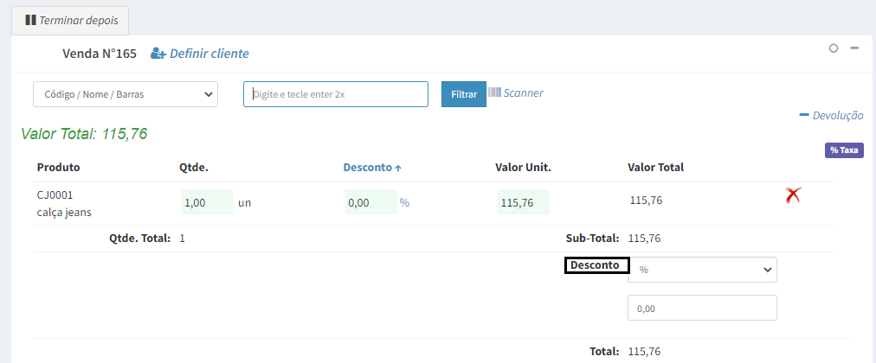Sort by the Desconto column arrow
This screenshot has height=363, width=876.
click(397, 168)
